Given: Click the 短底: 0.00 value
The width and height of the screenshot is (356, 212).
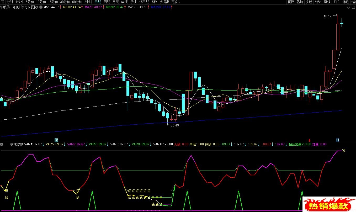Looking at the screenshot, I should [x=212, y=144].
